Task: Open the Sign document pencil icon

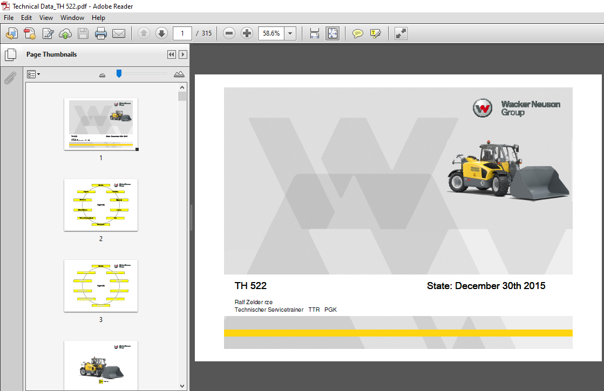Action: pyautogui.click(x=47, y=34)
